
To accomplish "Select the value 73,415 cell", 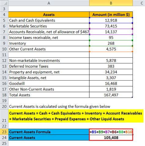I will 111,26.
